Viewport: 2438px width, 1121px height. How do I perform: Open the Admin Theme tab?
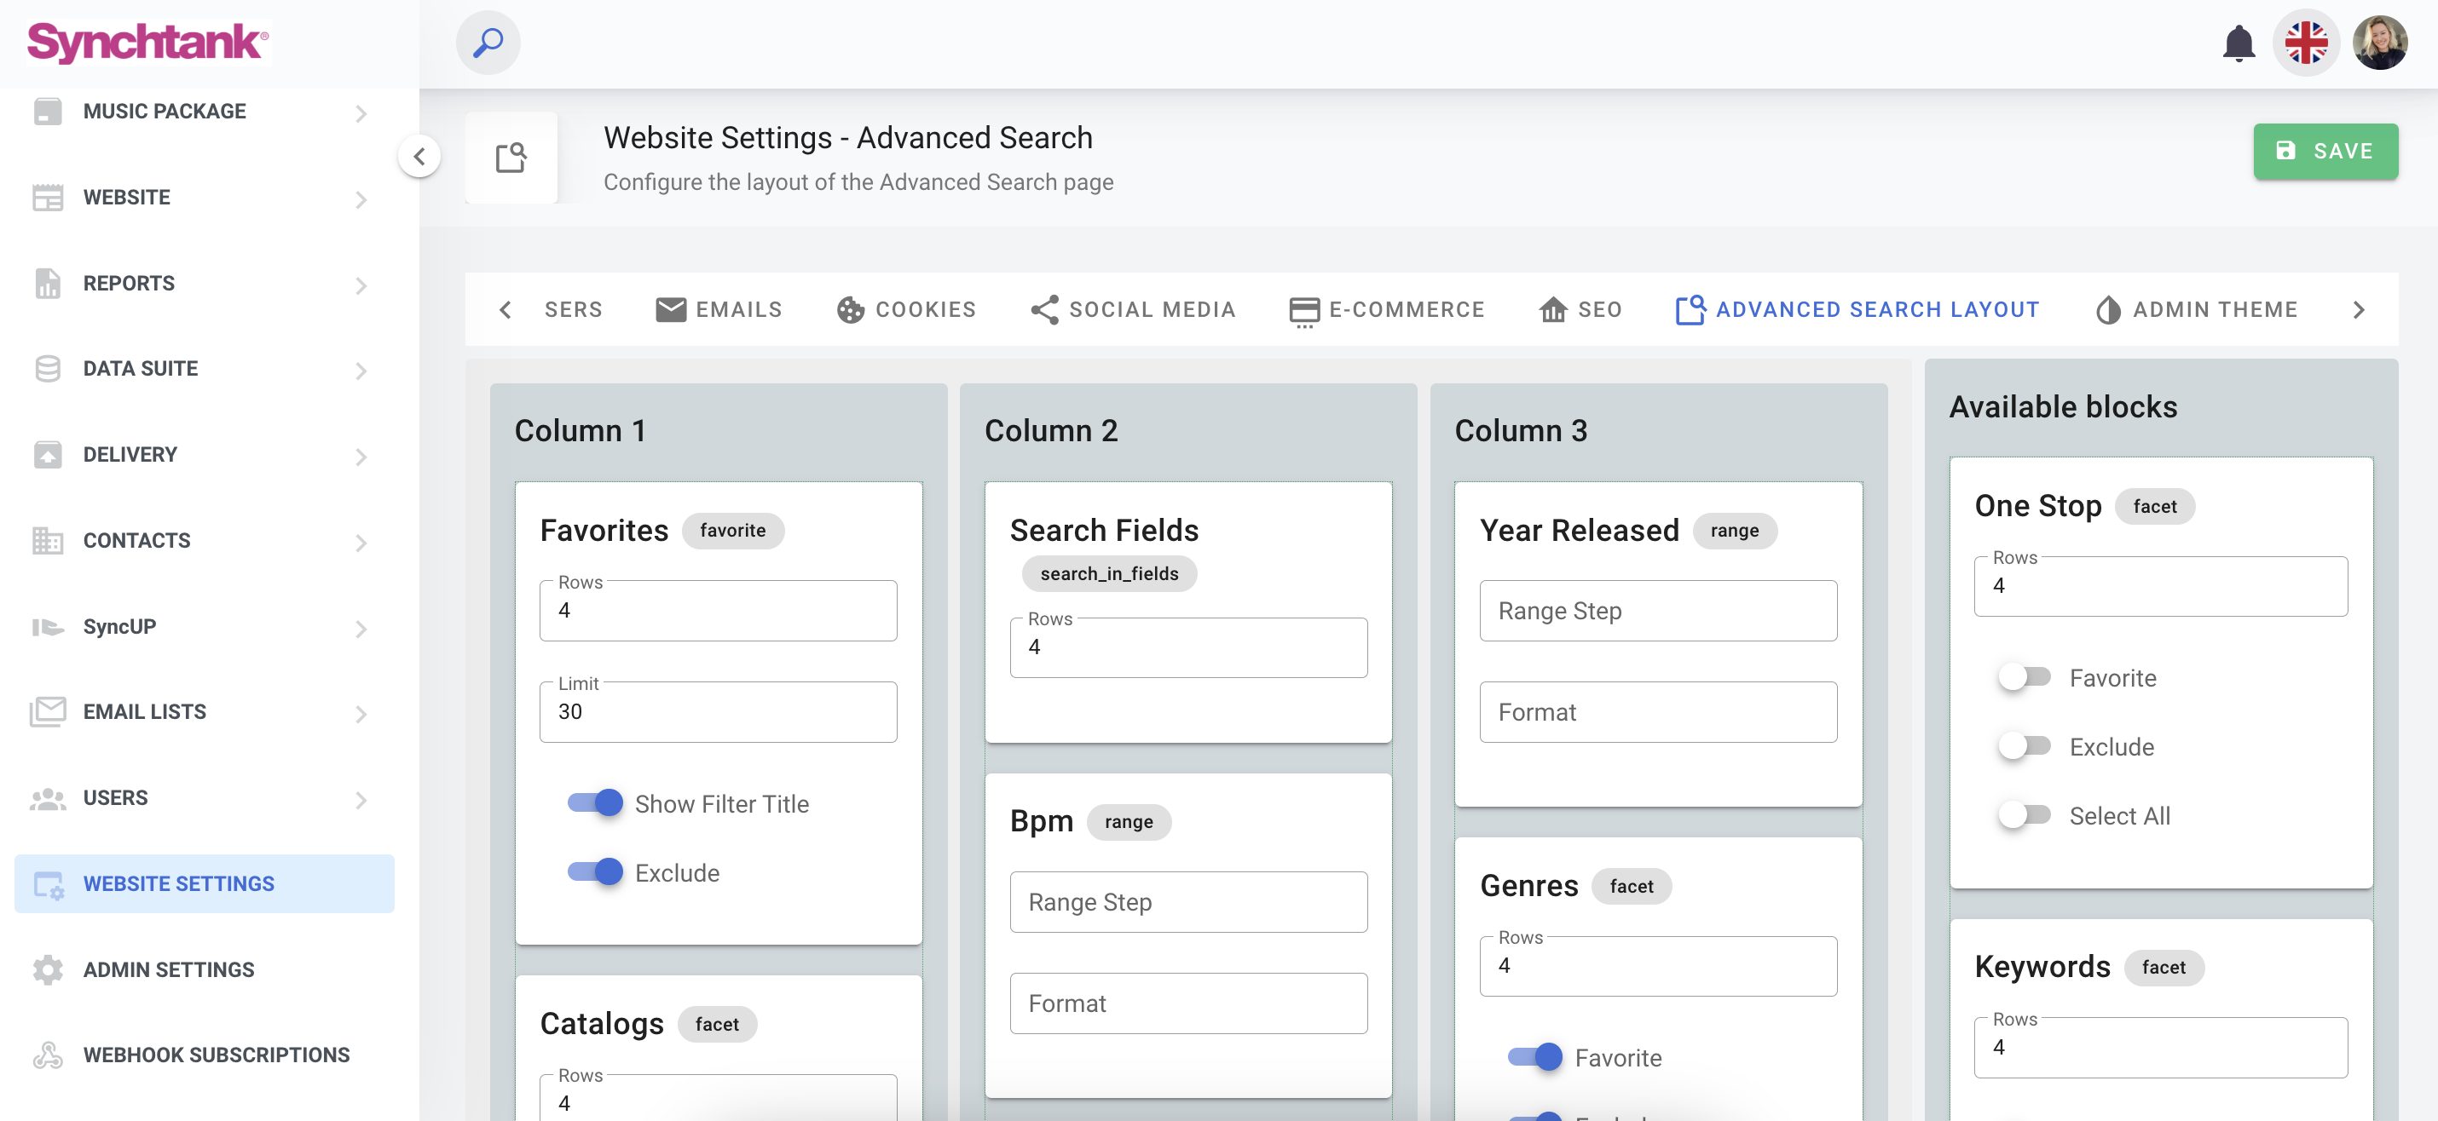tap(2197, 309)
